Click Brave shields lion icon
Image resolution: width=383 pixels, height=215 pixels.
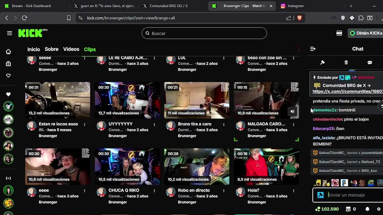tap(300, 18)
